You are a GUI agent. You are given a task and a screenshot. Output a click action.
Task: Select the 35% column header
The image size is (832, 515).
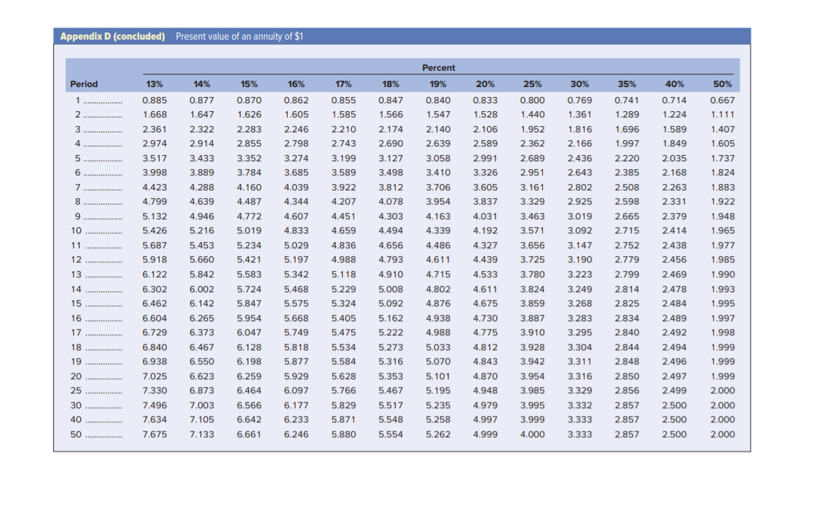click(627, 83)
